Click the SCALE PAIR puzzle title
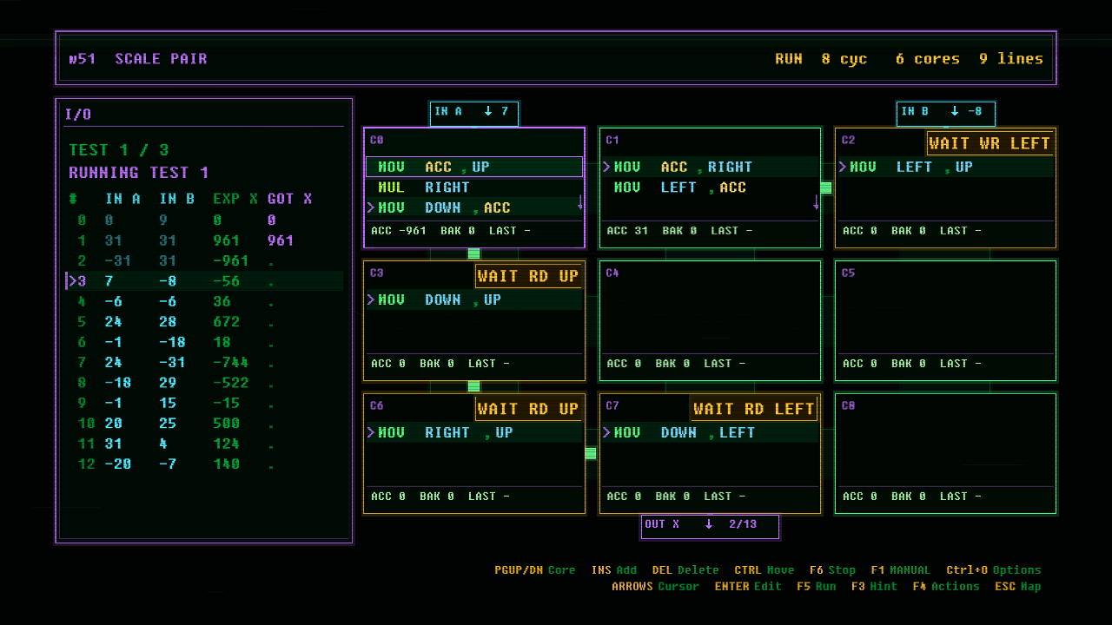Image resolution: width=1112 pixels, height=625 pixels. coord(161,59)
